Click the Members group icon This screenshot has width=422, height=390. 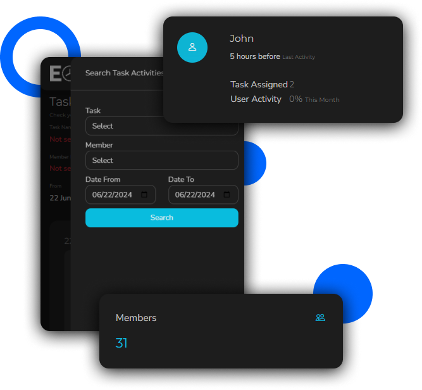(320, 318)
